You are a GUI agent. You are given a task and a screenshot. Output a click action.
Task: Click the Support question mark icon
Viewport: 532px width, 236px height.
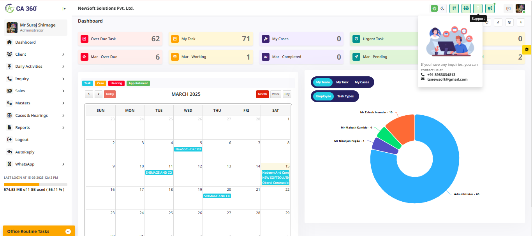tap(478, 9)
